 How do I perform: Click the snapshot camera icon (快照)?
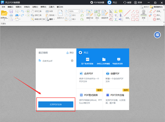point(49,11)
